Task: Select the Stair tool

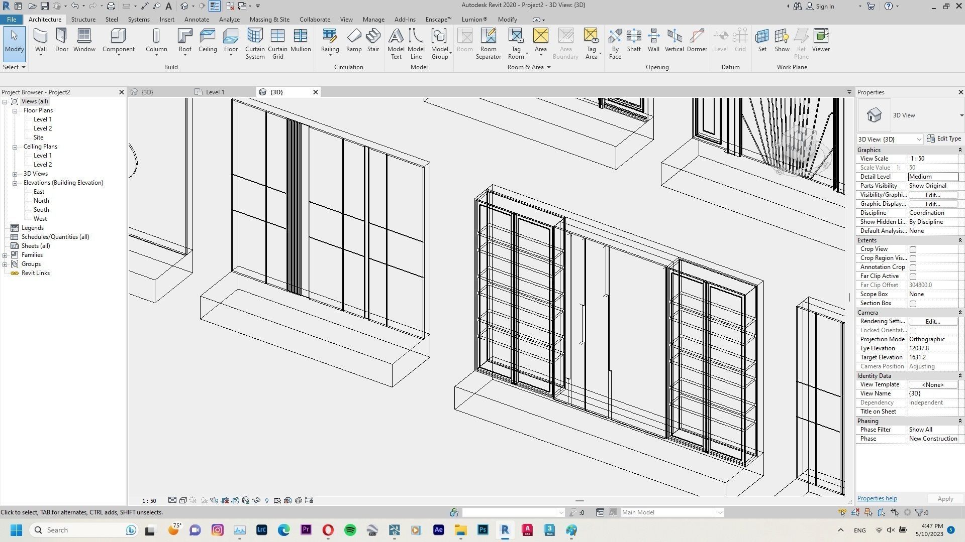Action: tap(373, 40)
